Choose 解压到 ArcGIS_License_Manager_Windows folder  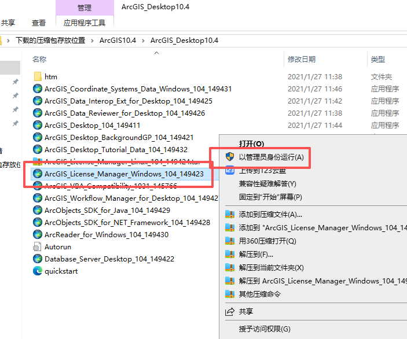click(x=323, y=281)
